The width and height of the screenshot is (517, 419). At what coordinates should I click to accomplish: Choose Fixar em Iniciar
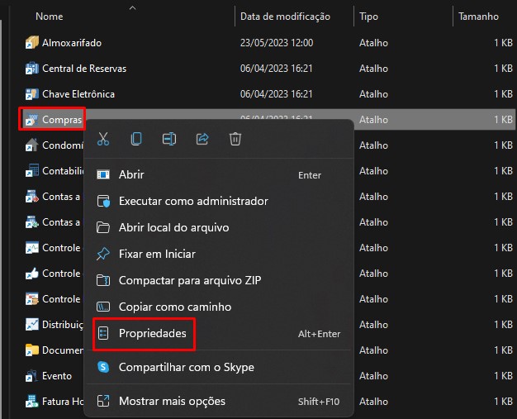pos(219,254)
